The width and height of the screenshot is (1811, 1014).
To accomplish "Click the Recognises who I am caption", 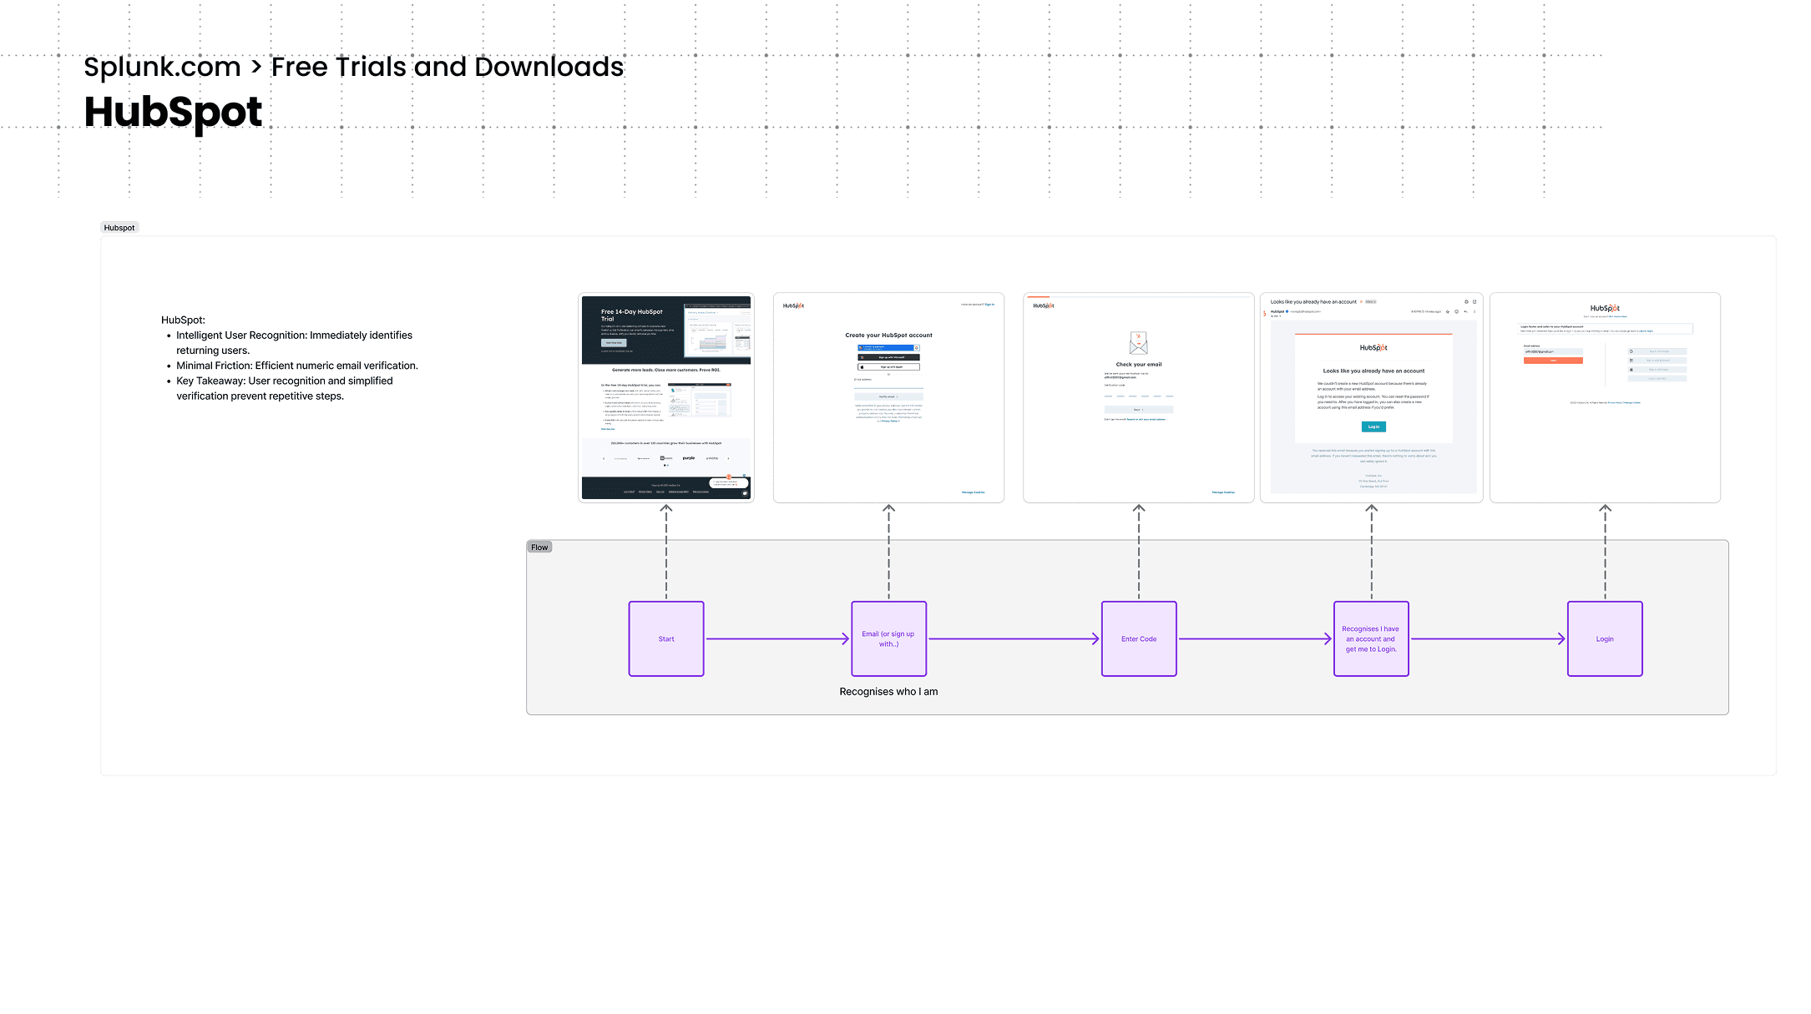I will (x=888, y=692).
